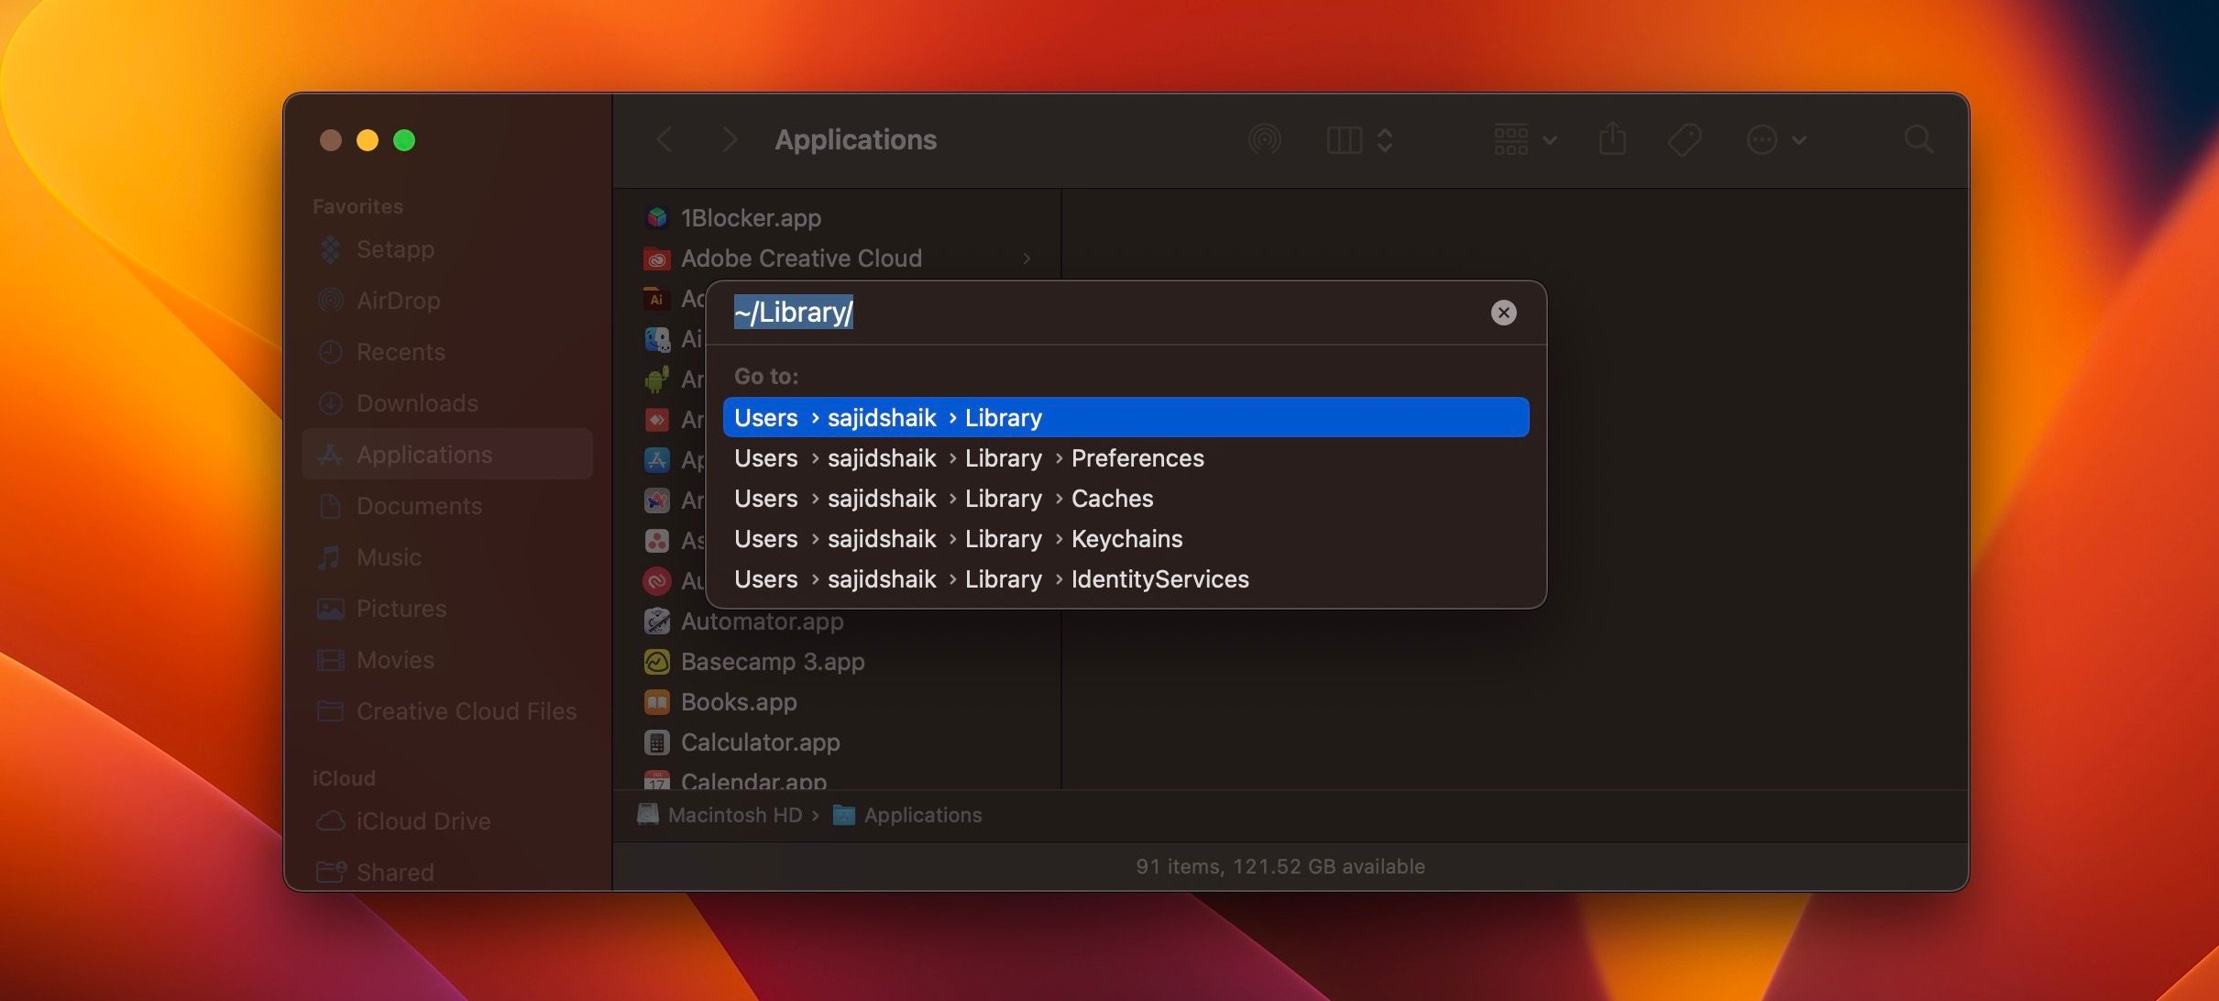This screenshot has height=1001, width=2219.
Task: Click Applications in the path bar
Action: (907, 815)
